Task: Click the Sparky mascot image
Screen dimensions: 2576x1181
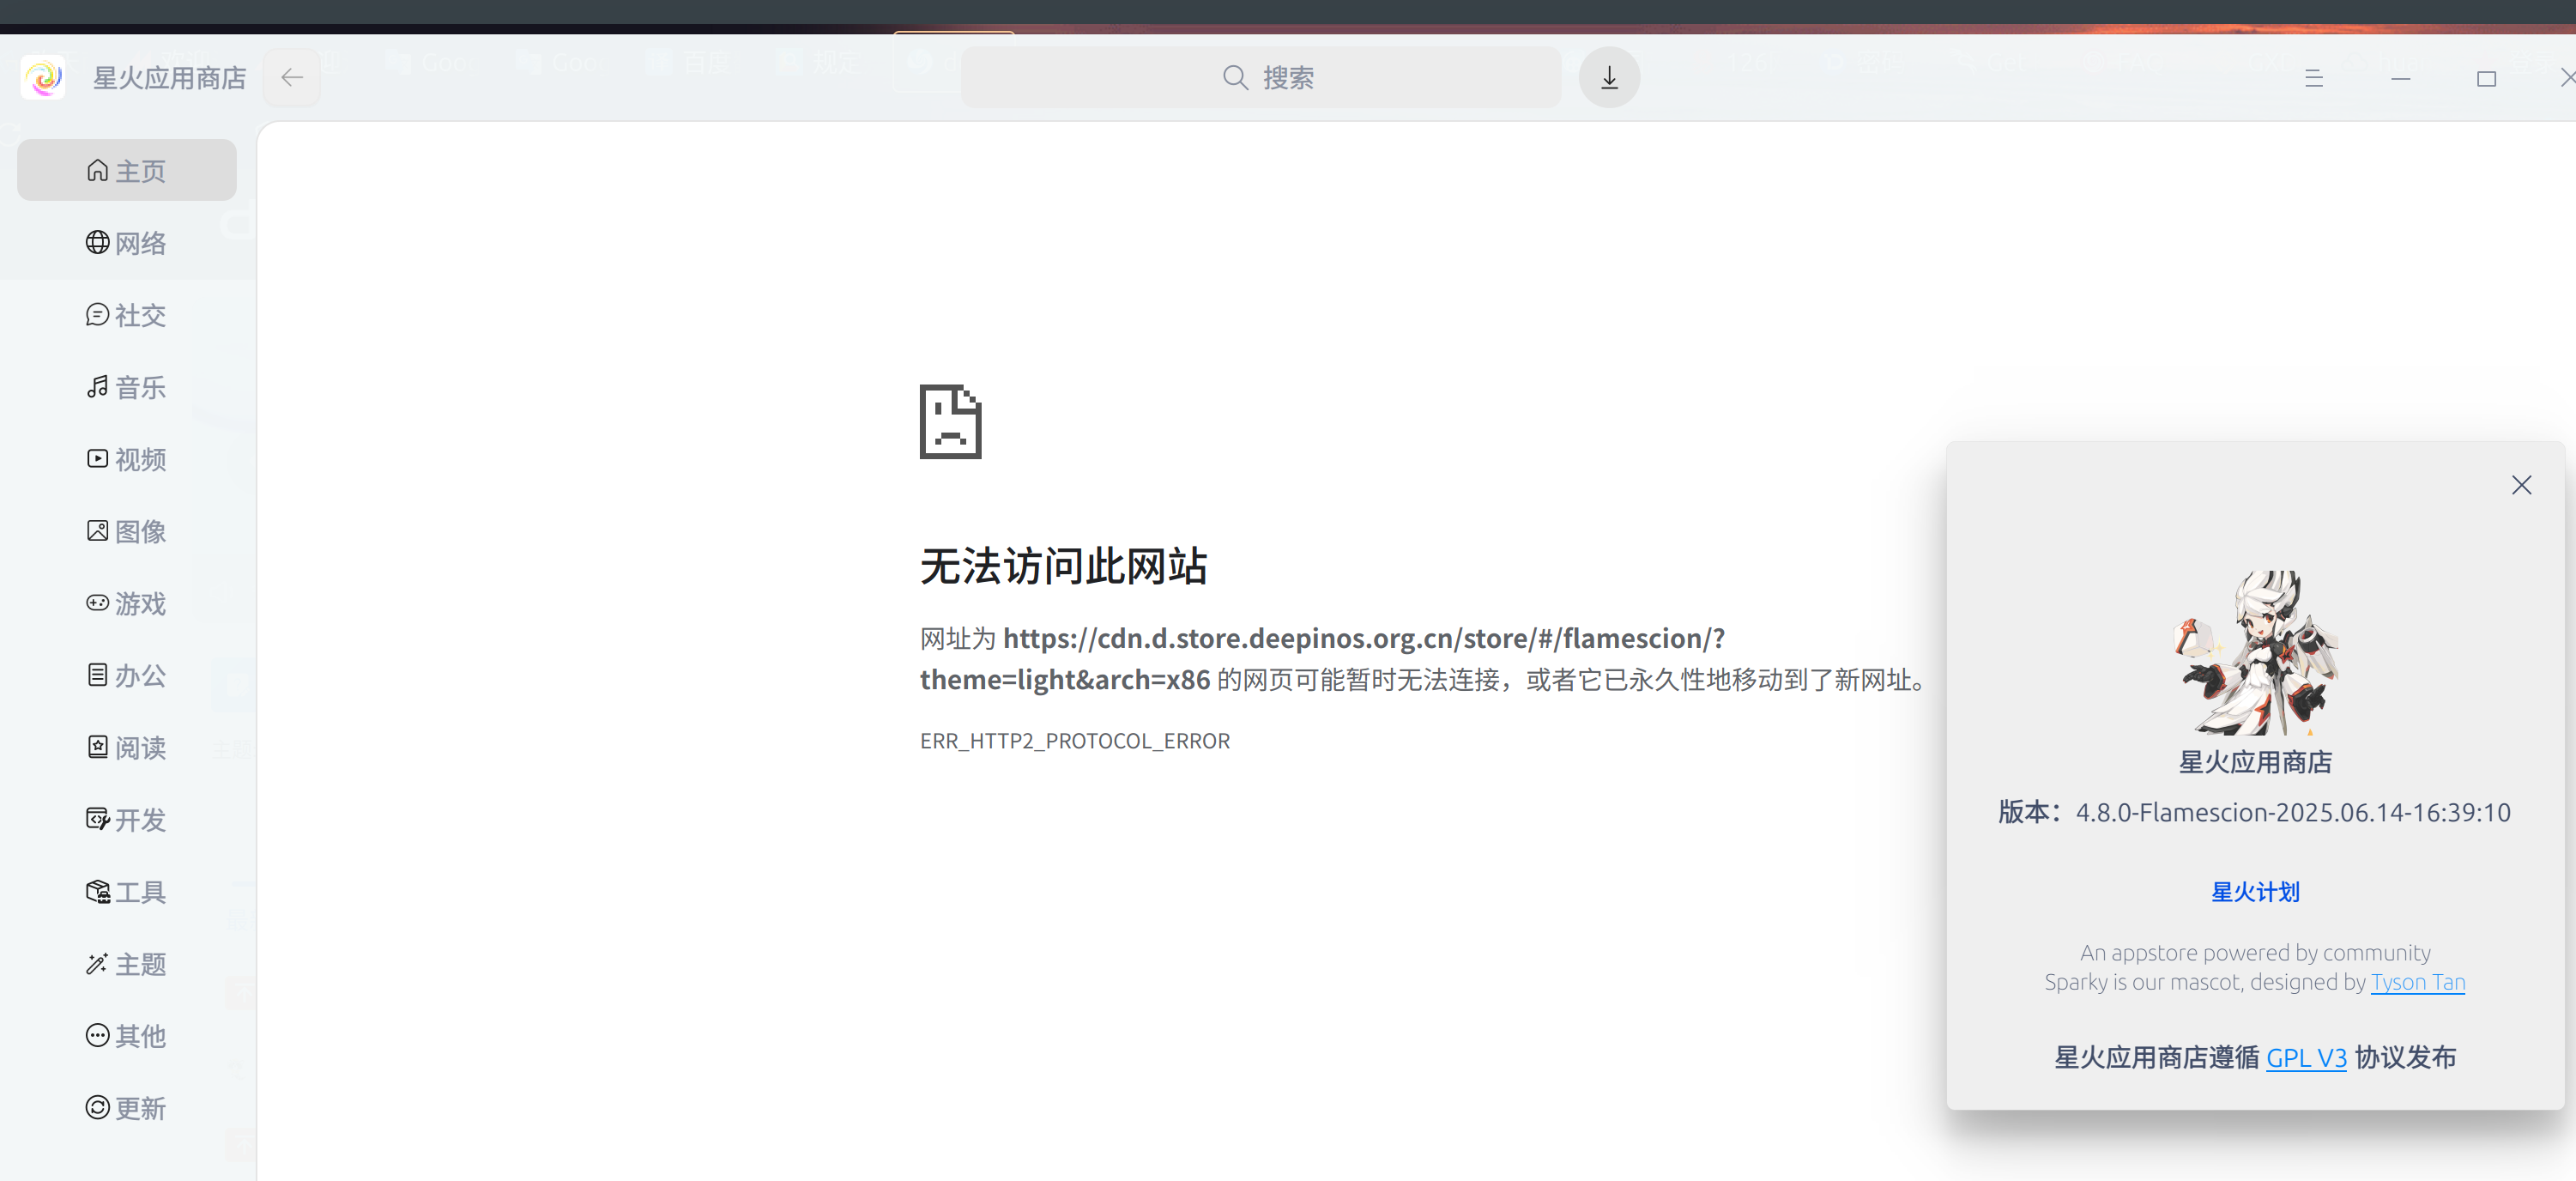Action: [x=2255, y=653]
